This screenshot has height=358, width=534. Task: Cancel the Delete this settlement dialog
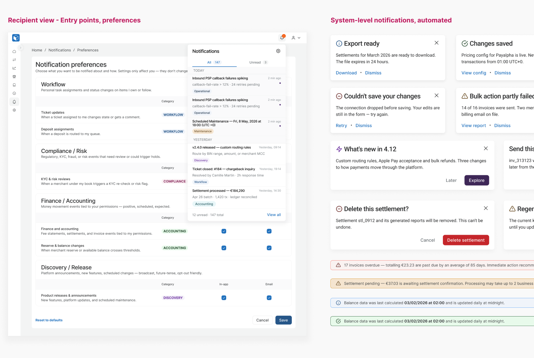tap(428, 240)
